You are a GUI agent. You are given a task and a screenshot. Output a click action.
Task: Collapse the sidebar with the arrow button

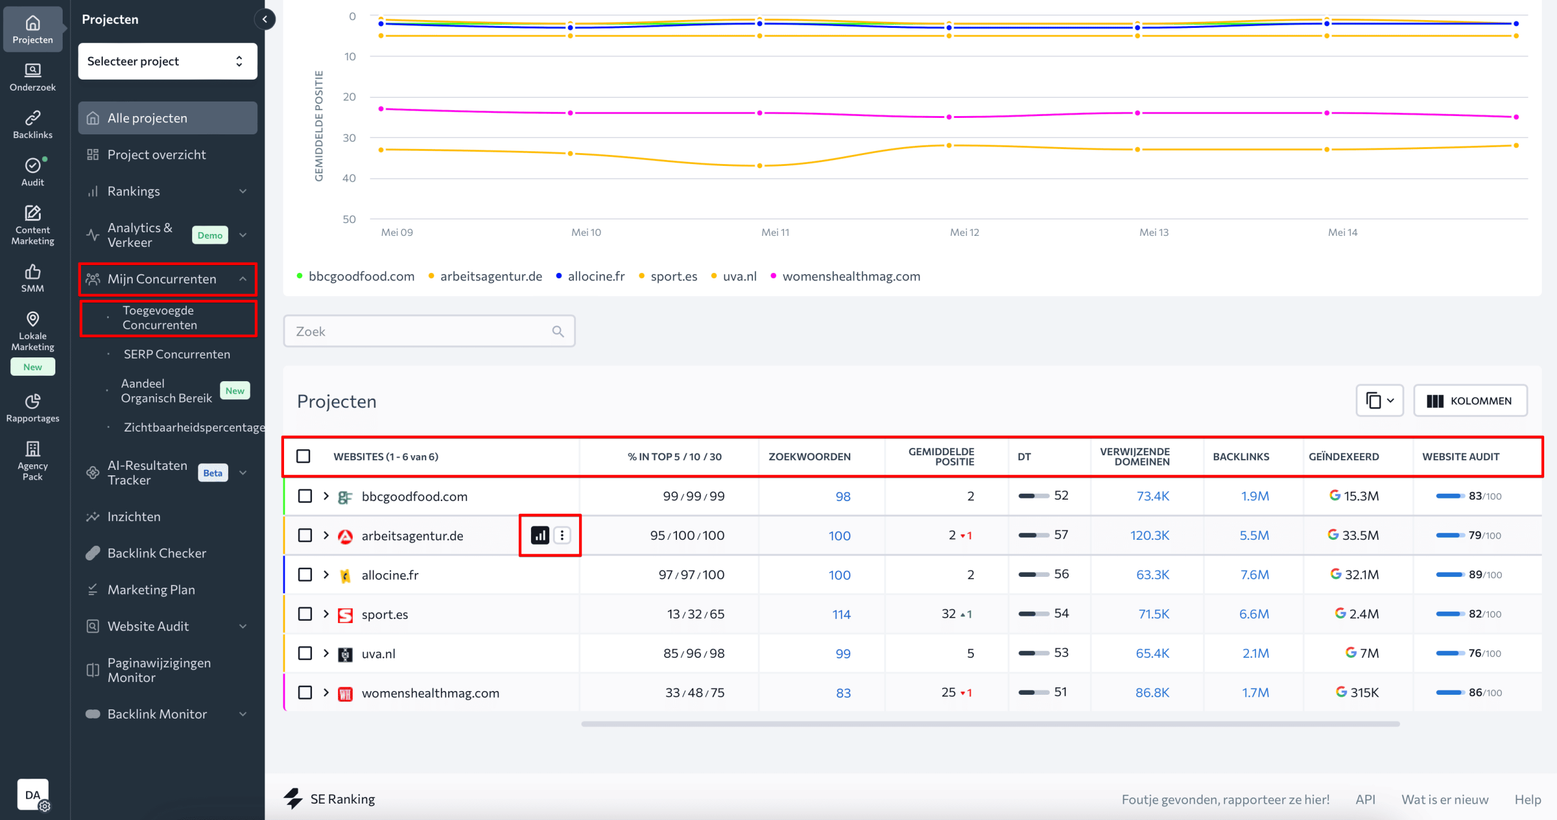[265, 19]
